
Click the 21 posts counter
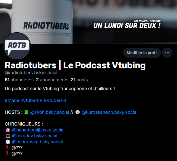79,80
